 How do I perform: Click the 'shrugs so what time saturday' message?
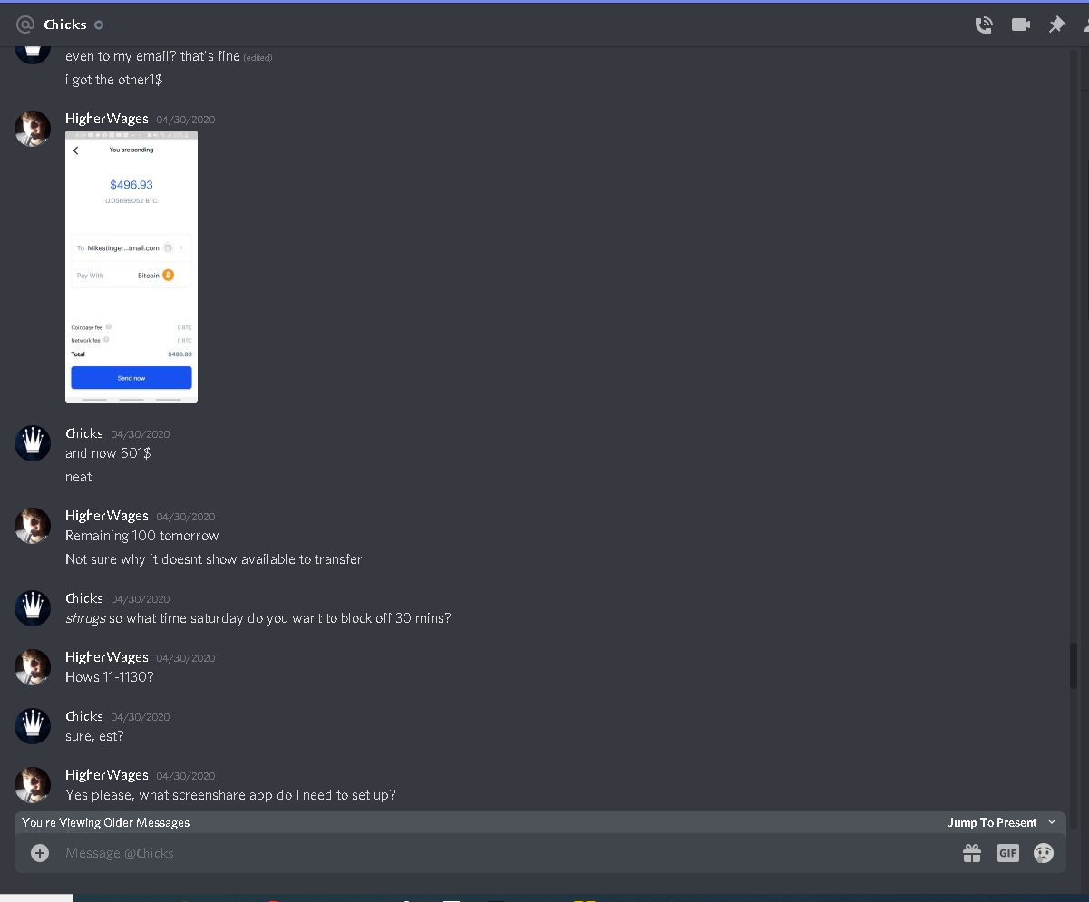(258, 618)
